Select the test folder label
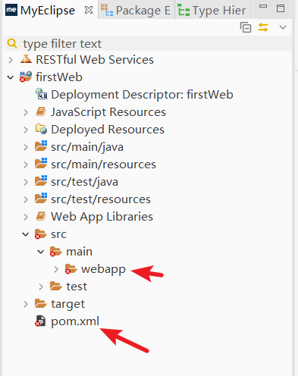The height and width of the screenshot is (376, 298). (x=77, y=287)
